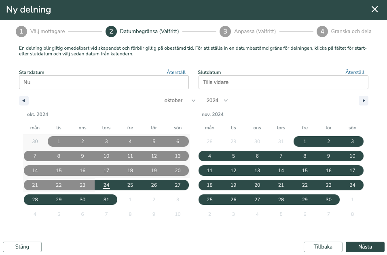Click the Stäng button
387x255 pixels.
(22, 247)
